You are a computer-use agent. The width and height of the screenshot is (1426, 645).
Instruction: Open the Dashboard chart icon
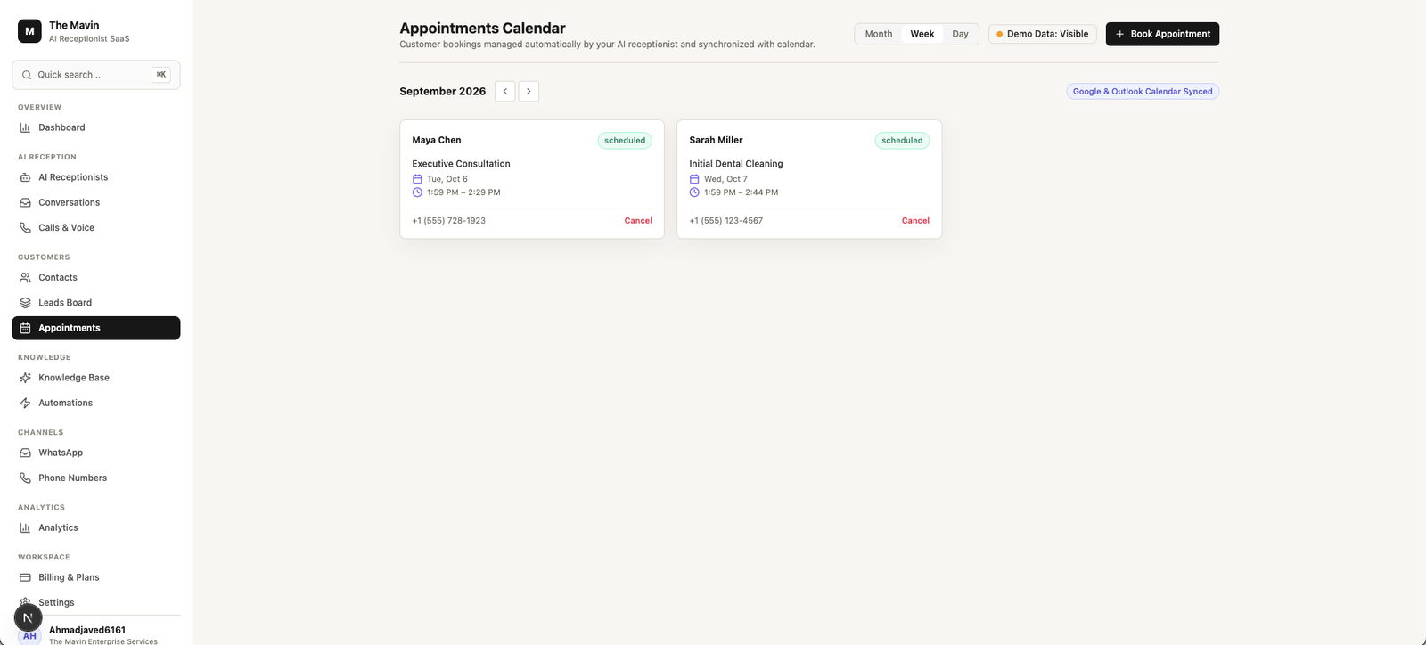[25, 127]
